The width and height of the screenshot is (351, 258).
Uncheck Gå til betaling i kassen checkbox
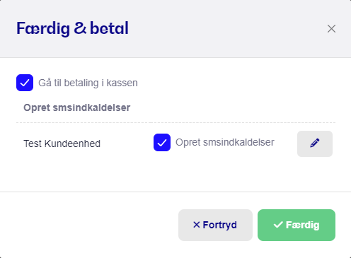pos(25,83)
